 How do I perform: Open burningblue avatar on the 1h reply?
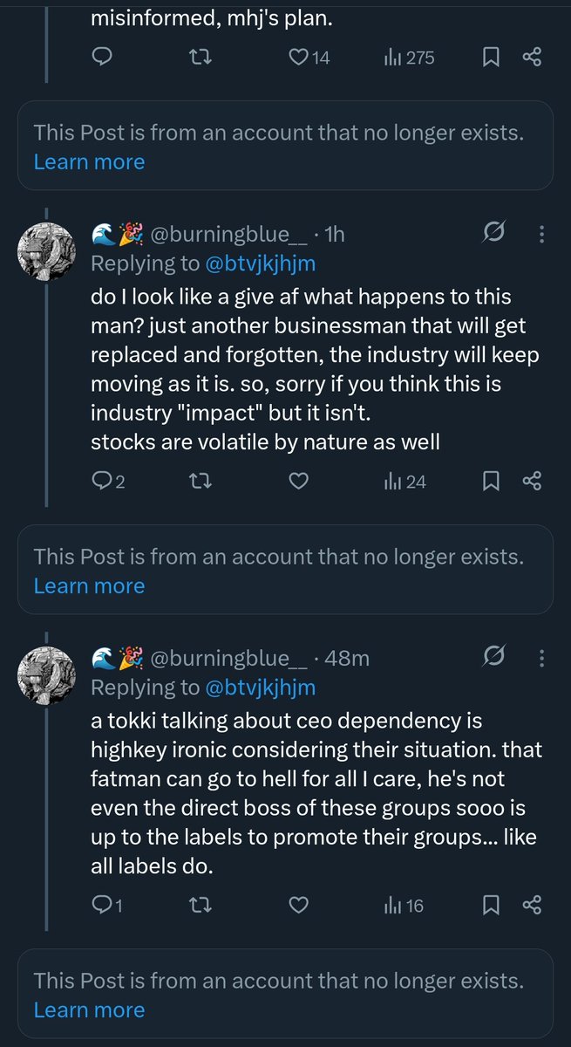pos(47,250)
